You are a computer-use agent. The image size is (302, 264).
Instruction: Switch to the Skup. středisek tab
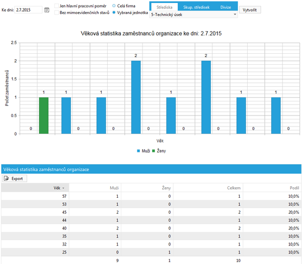coord(196,7)
